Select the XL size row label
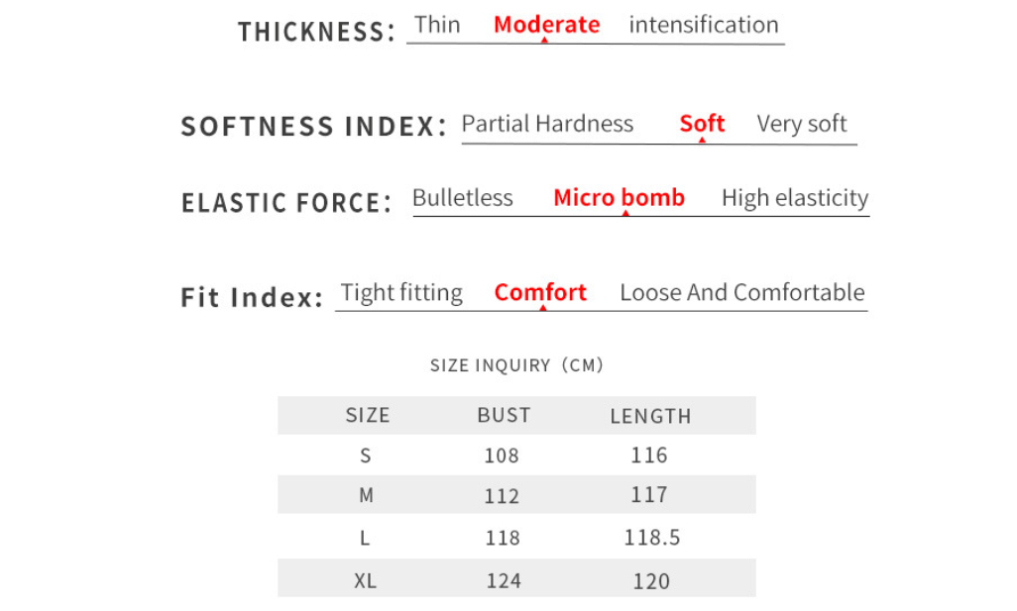The height and width of the screenshot is (611, 1017). 366,581
